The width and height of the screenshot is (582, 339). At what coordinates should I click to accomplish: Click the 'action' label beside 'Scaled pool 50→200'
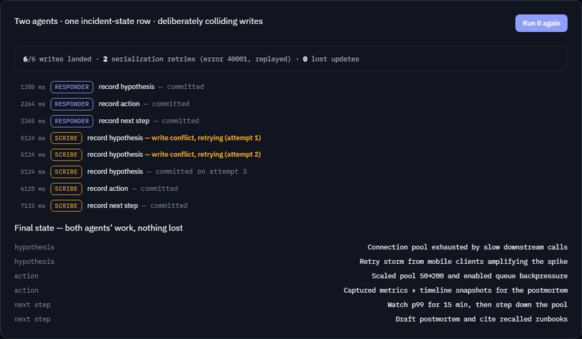pos(26,276)
